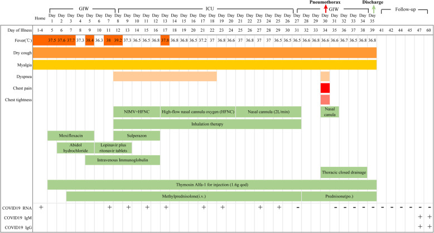Click Thymosin Alfa-1 for injection bar
Viewport: 434px width, 233px height.
click(x=212, y=185)
